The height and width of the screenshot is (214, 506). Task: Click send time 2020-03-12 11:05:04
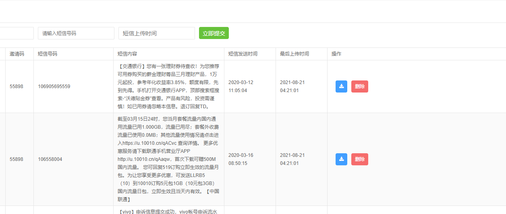[241, 86]
